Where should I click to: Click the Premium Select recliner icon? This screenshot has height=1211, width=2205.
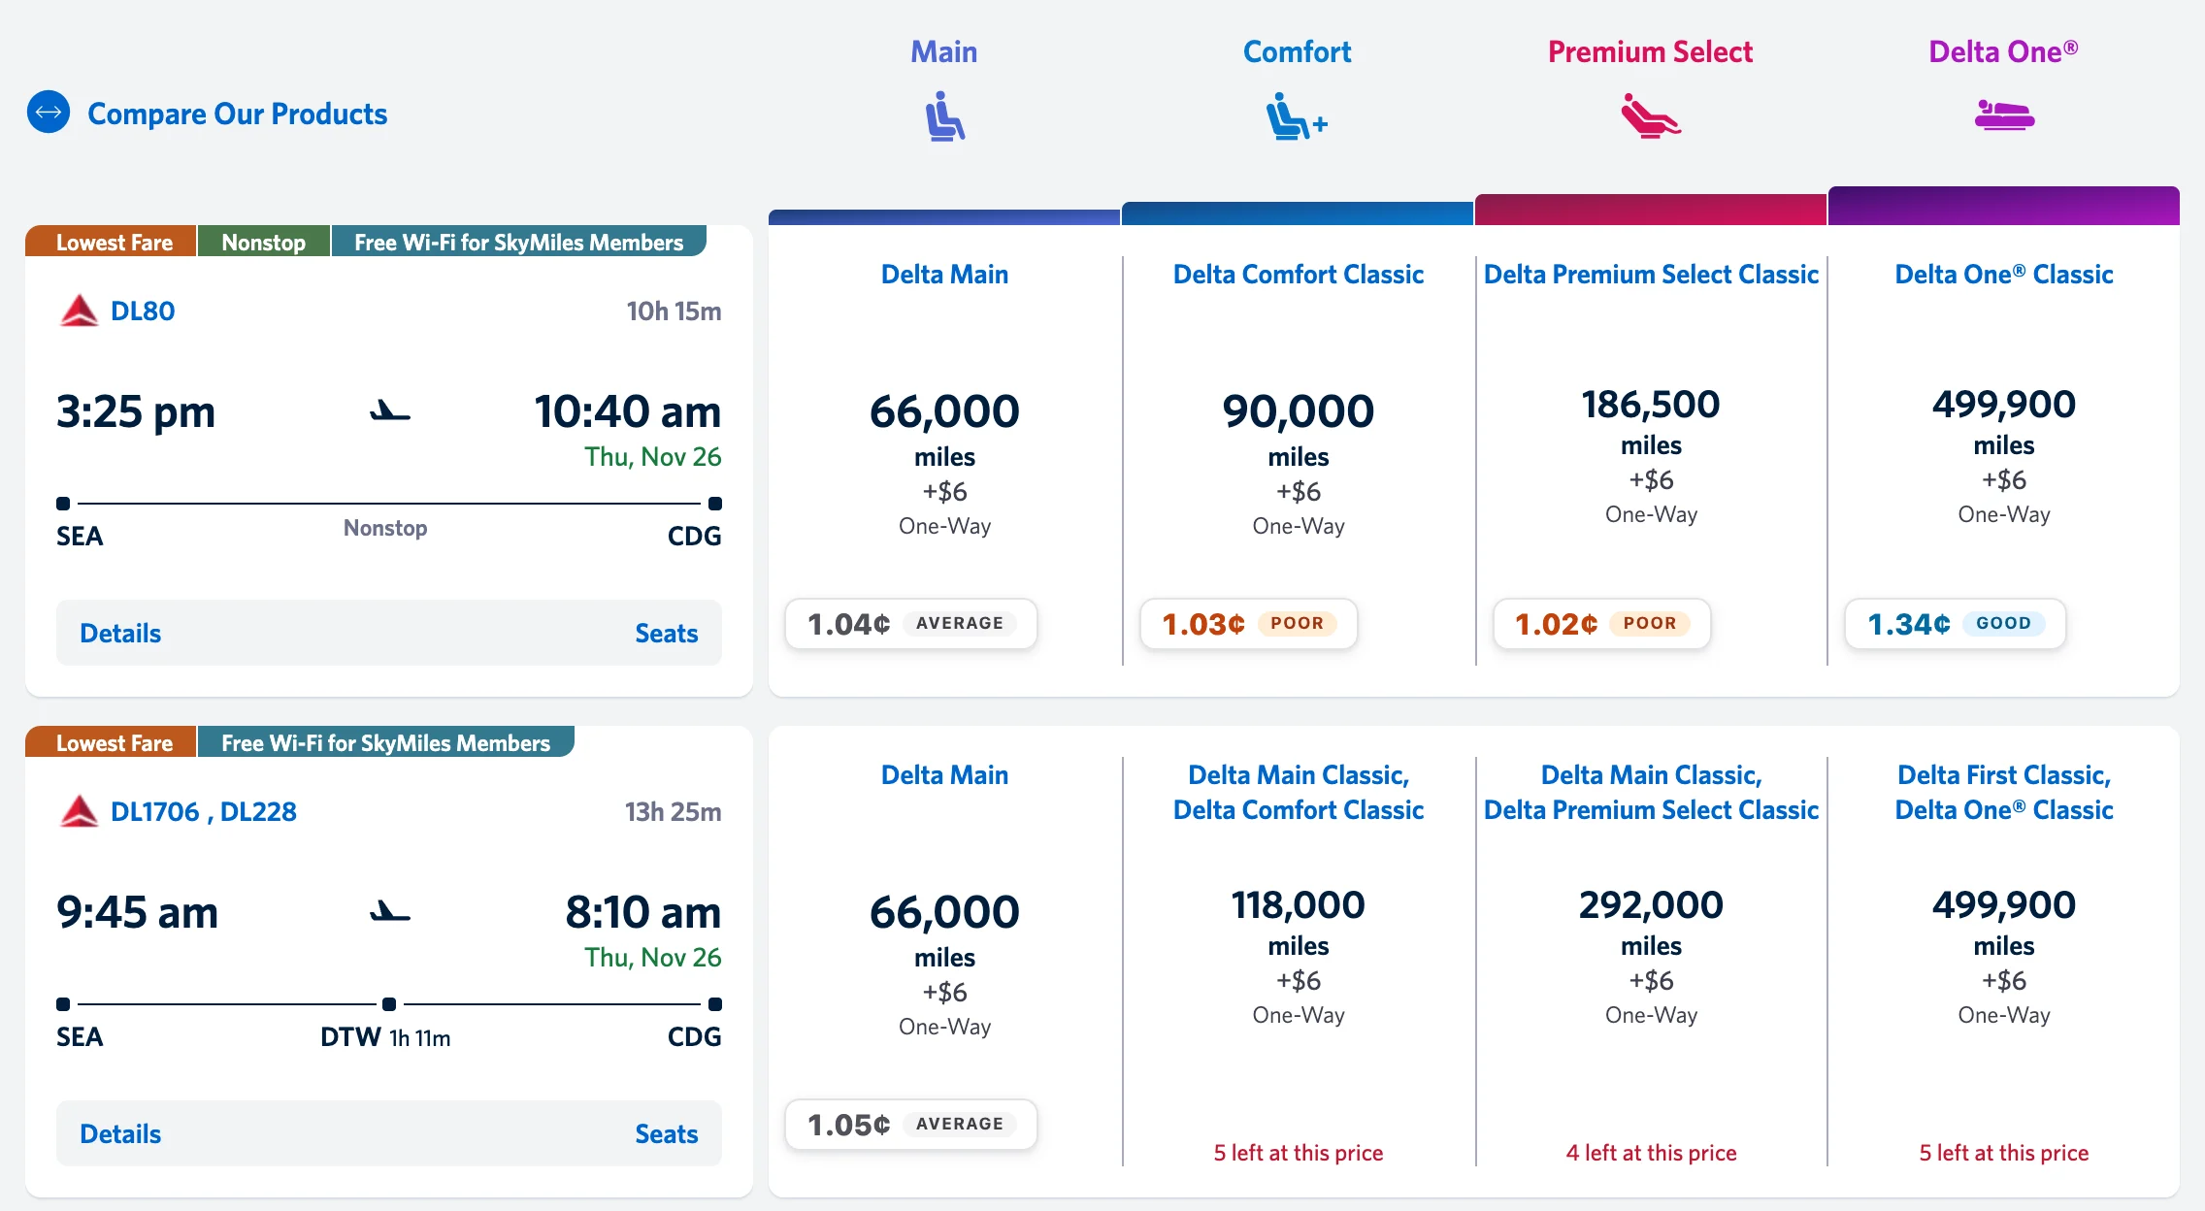(1651, 116)
